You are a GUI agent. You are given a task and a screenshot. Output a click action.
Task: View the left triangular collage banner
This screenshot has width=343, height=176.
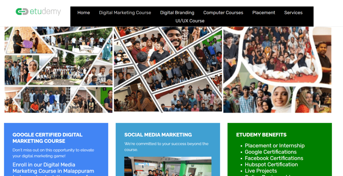[x=58, y=70]
